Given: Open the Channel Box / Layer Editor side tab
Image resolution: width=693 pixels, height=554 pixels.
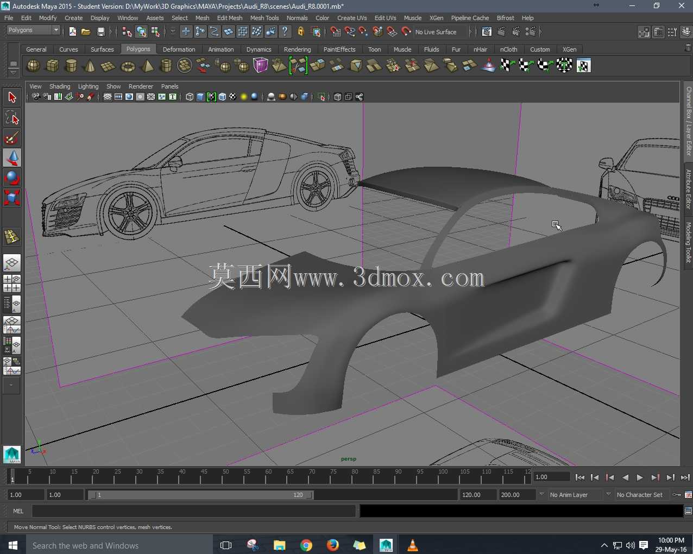Looking at the screenshot, I should [x=688, y=121].
